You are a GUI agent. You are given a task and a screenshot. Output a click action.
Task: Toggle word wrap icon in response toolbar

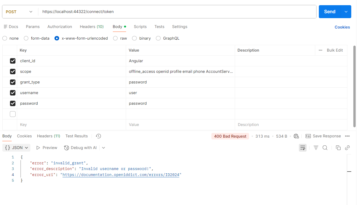[302, 148]
